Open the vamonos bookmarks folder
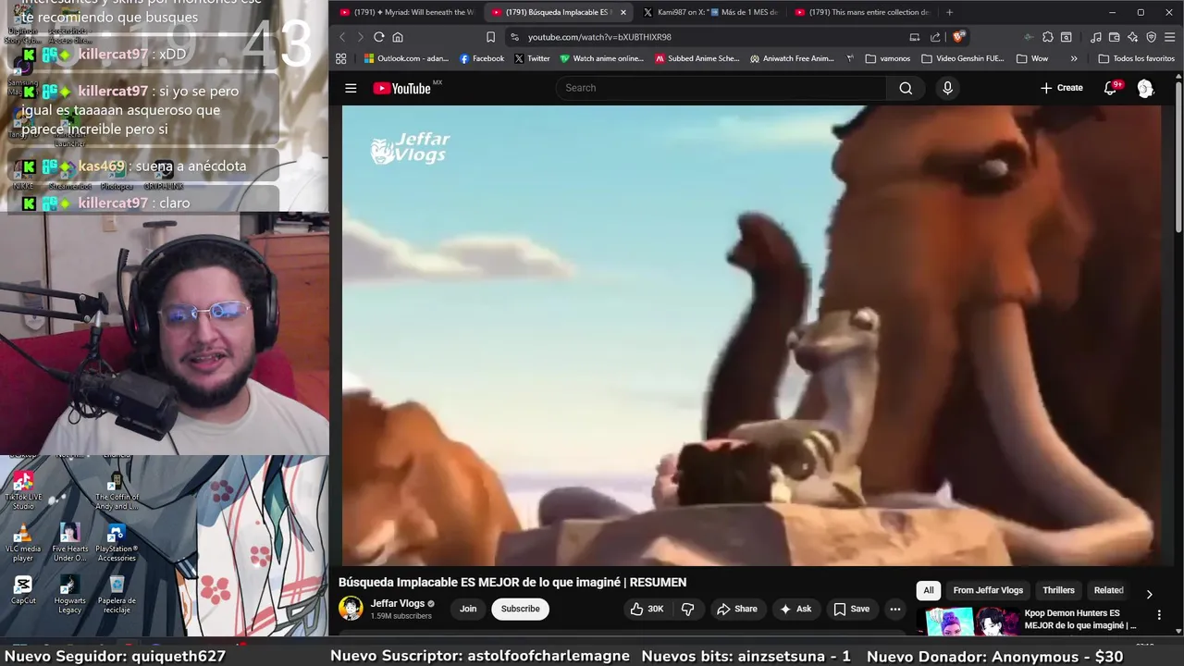Viewport: 1184px width, 666px height. point(888,58)
